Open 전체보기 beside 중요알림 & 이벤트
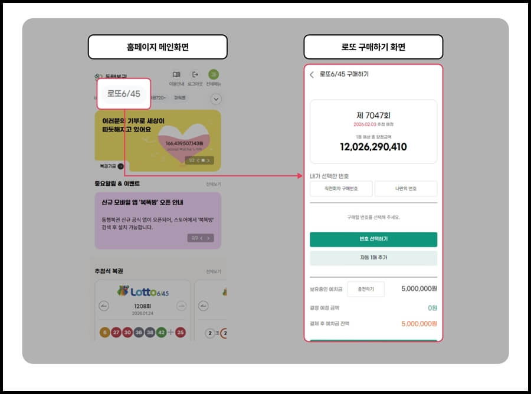Image resolution: width=531 pixels, height=394 pixels. click(x=214, y=184)
